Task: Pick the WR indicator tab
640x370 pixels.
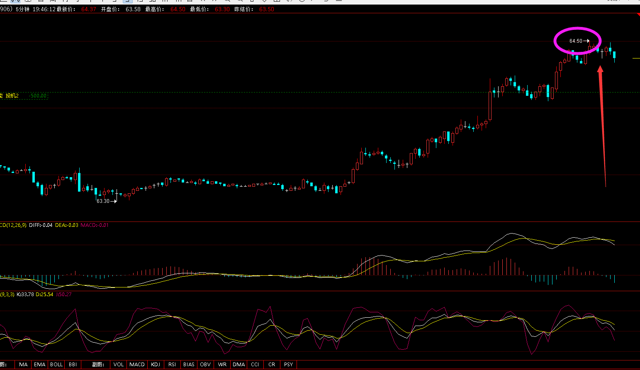Action: point(222,365)
